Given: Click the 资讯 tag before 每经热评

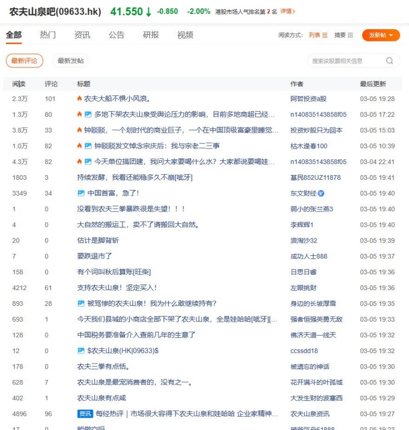Looking at the screenshot, I should 85,414.
